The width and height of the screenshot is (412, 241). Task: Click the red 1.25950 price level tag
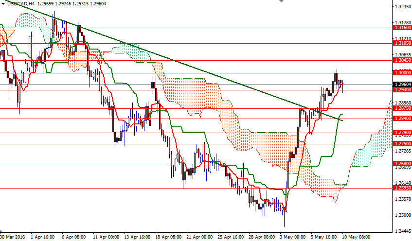(x=401, y=189)
